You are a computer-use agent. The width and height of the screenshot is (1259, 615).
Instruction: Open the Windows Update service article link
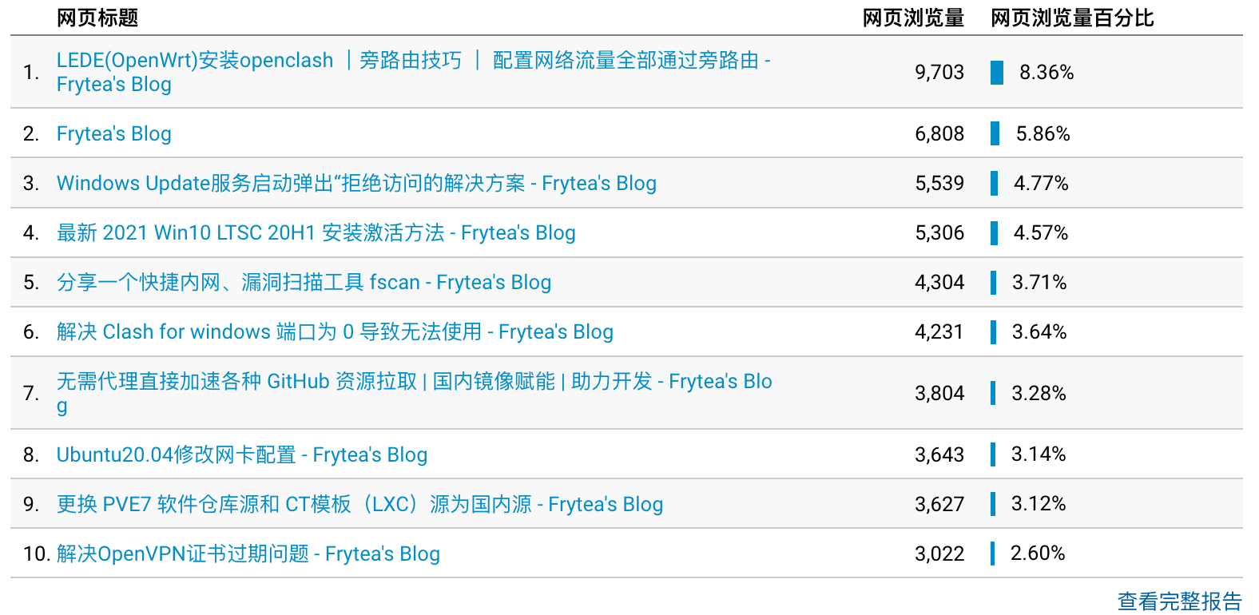[x=356, y=184]
